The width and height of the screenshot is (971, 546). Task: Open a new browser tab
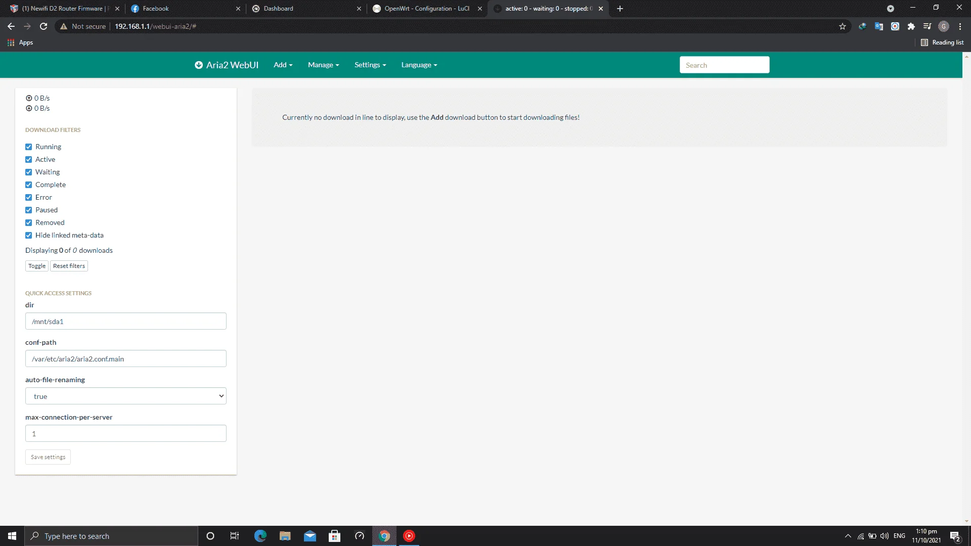(x=620, y=9)
